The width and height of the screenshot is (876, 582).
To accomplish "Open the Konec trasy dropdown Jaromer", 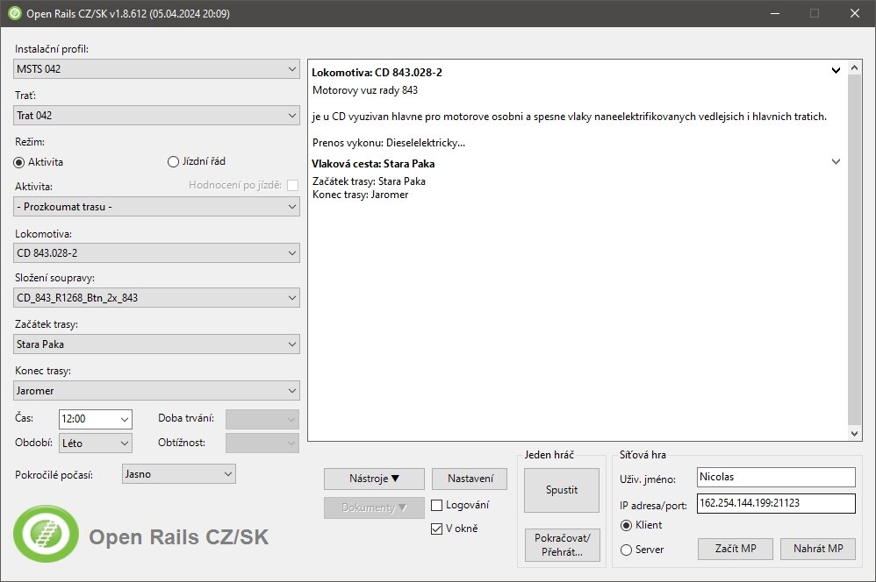I will [x=156, y=391].
